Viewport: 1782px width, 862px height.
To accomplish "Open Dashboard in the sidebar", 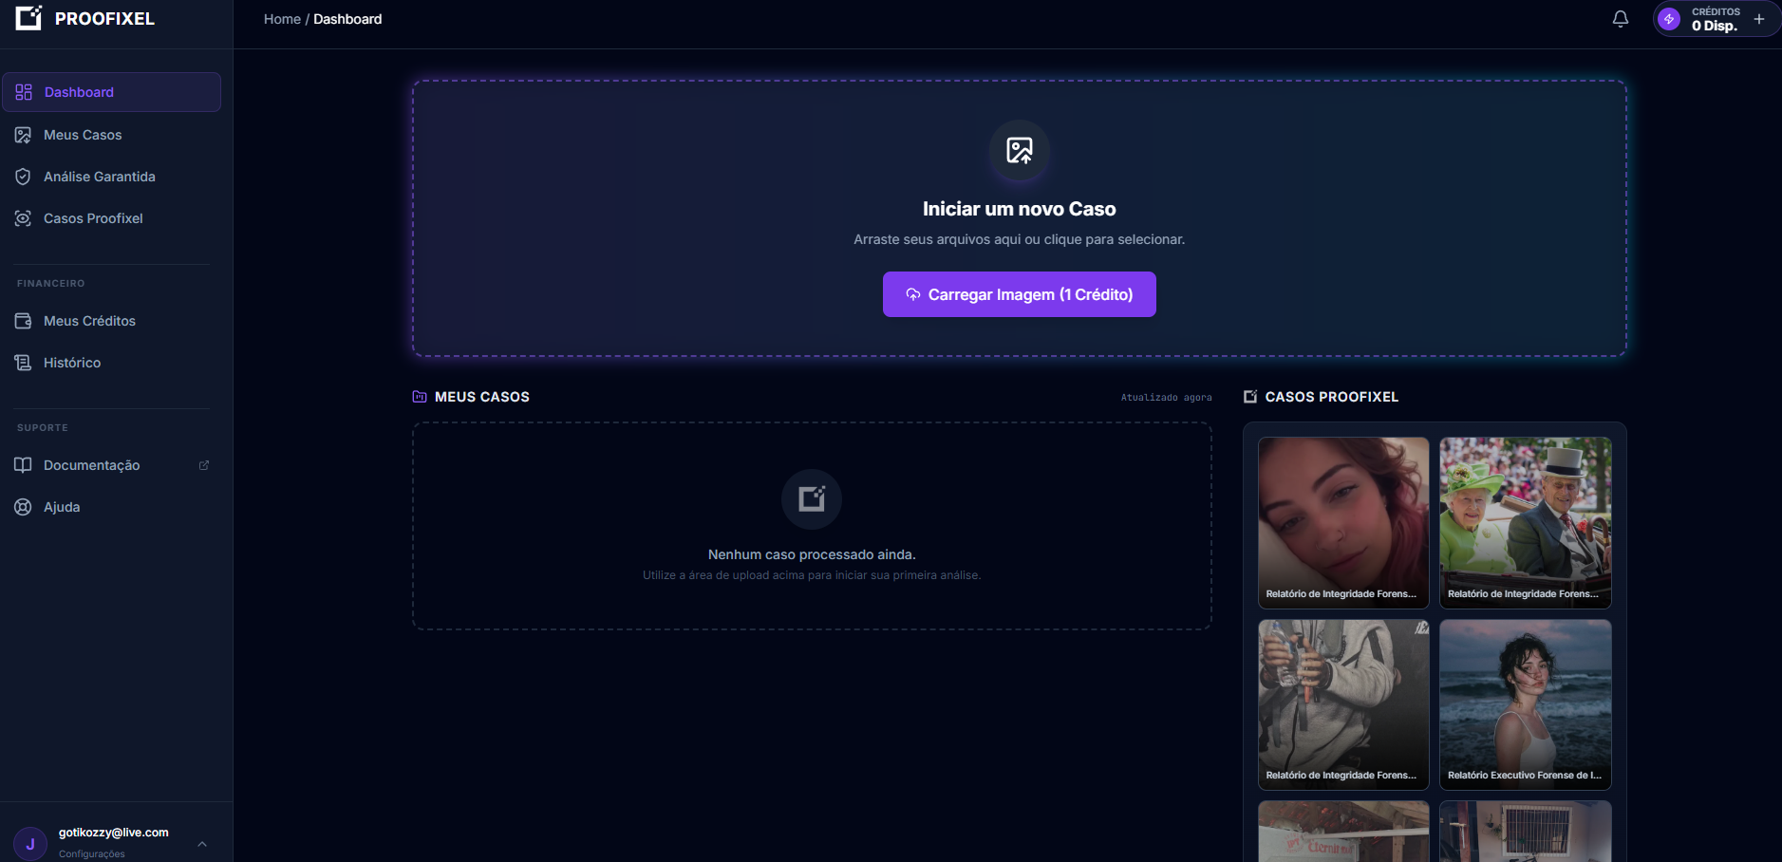I will point(111,92).
